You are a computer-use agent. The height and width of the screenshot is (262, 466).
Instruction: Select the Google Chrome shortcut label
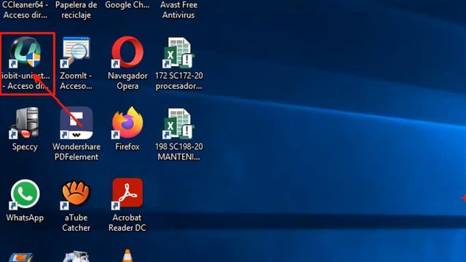(x=127, y=5)
